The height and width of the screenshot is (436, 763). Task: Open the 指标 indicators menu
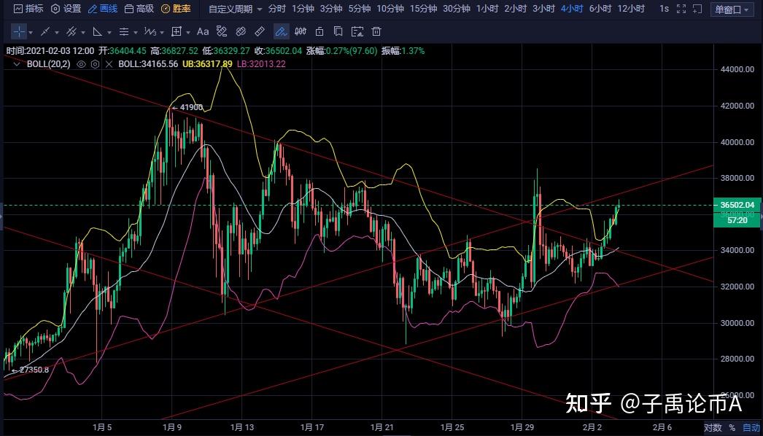pyautogui.click(x=28, y=9)
